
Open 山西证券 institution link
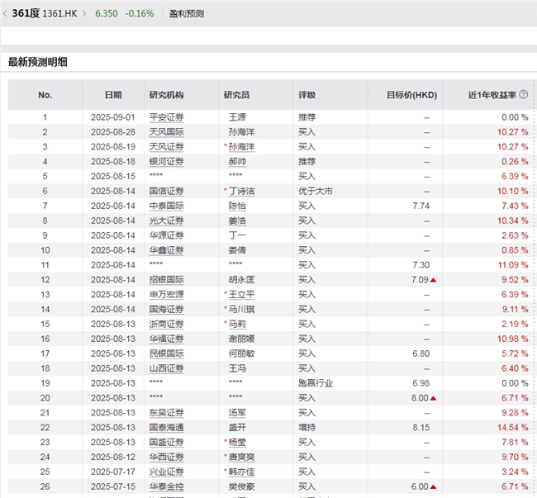(166, 368)
